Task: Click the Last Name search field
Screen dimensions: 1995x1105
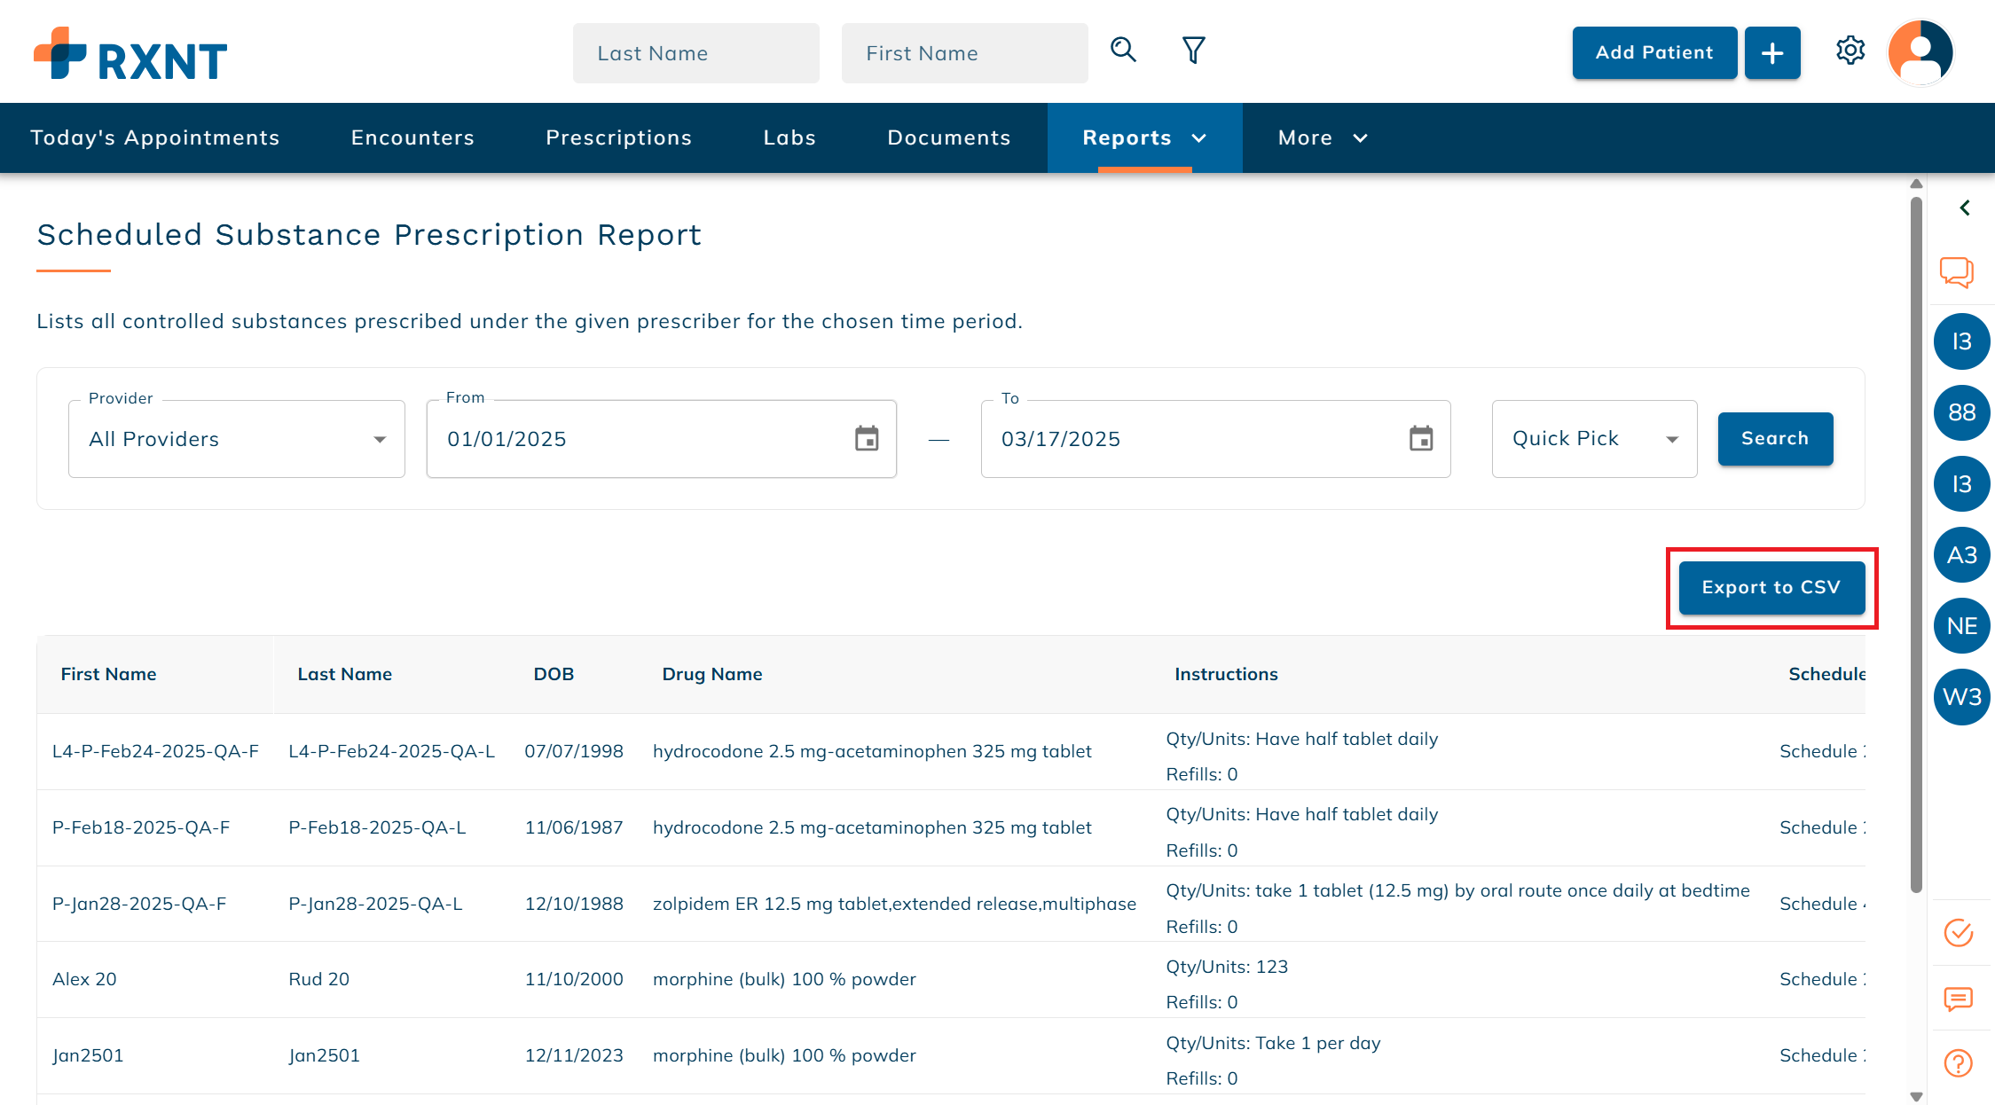Action: pos(696,53)
